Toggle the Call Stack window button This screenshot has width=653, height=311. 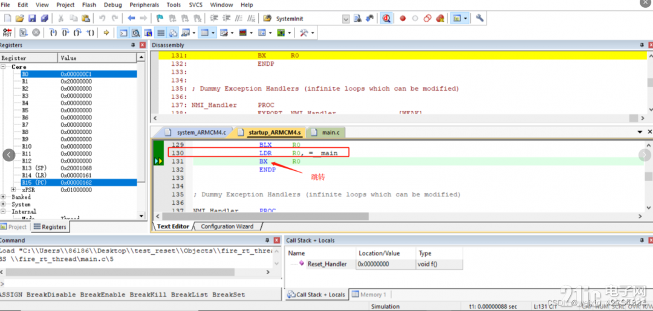173,33
